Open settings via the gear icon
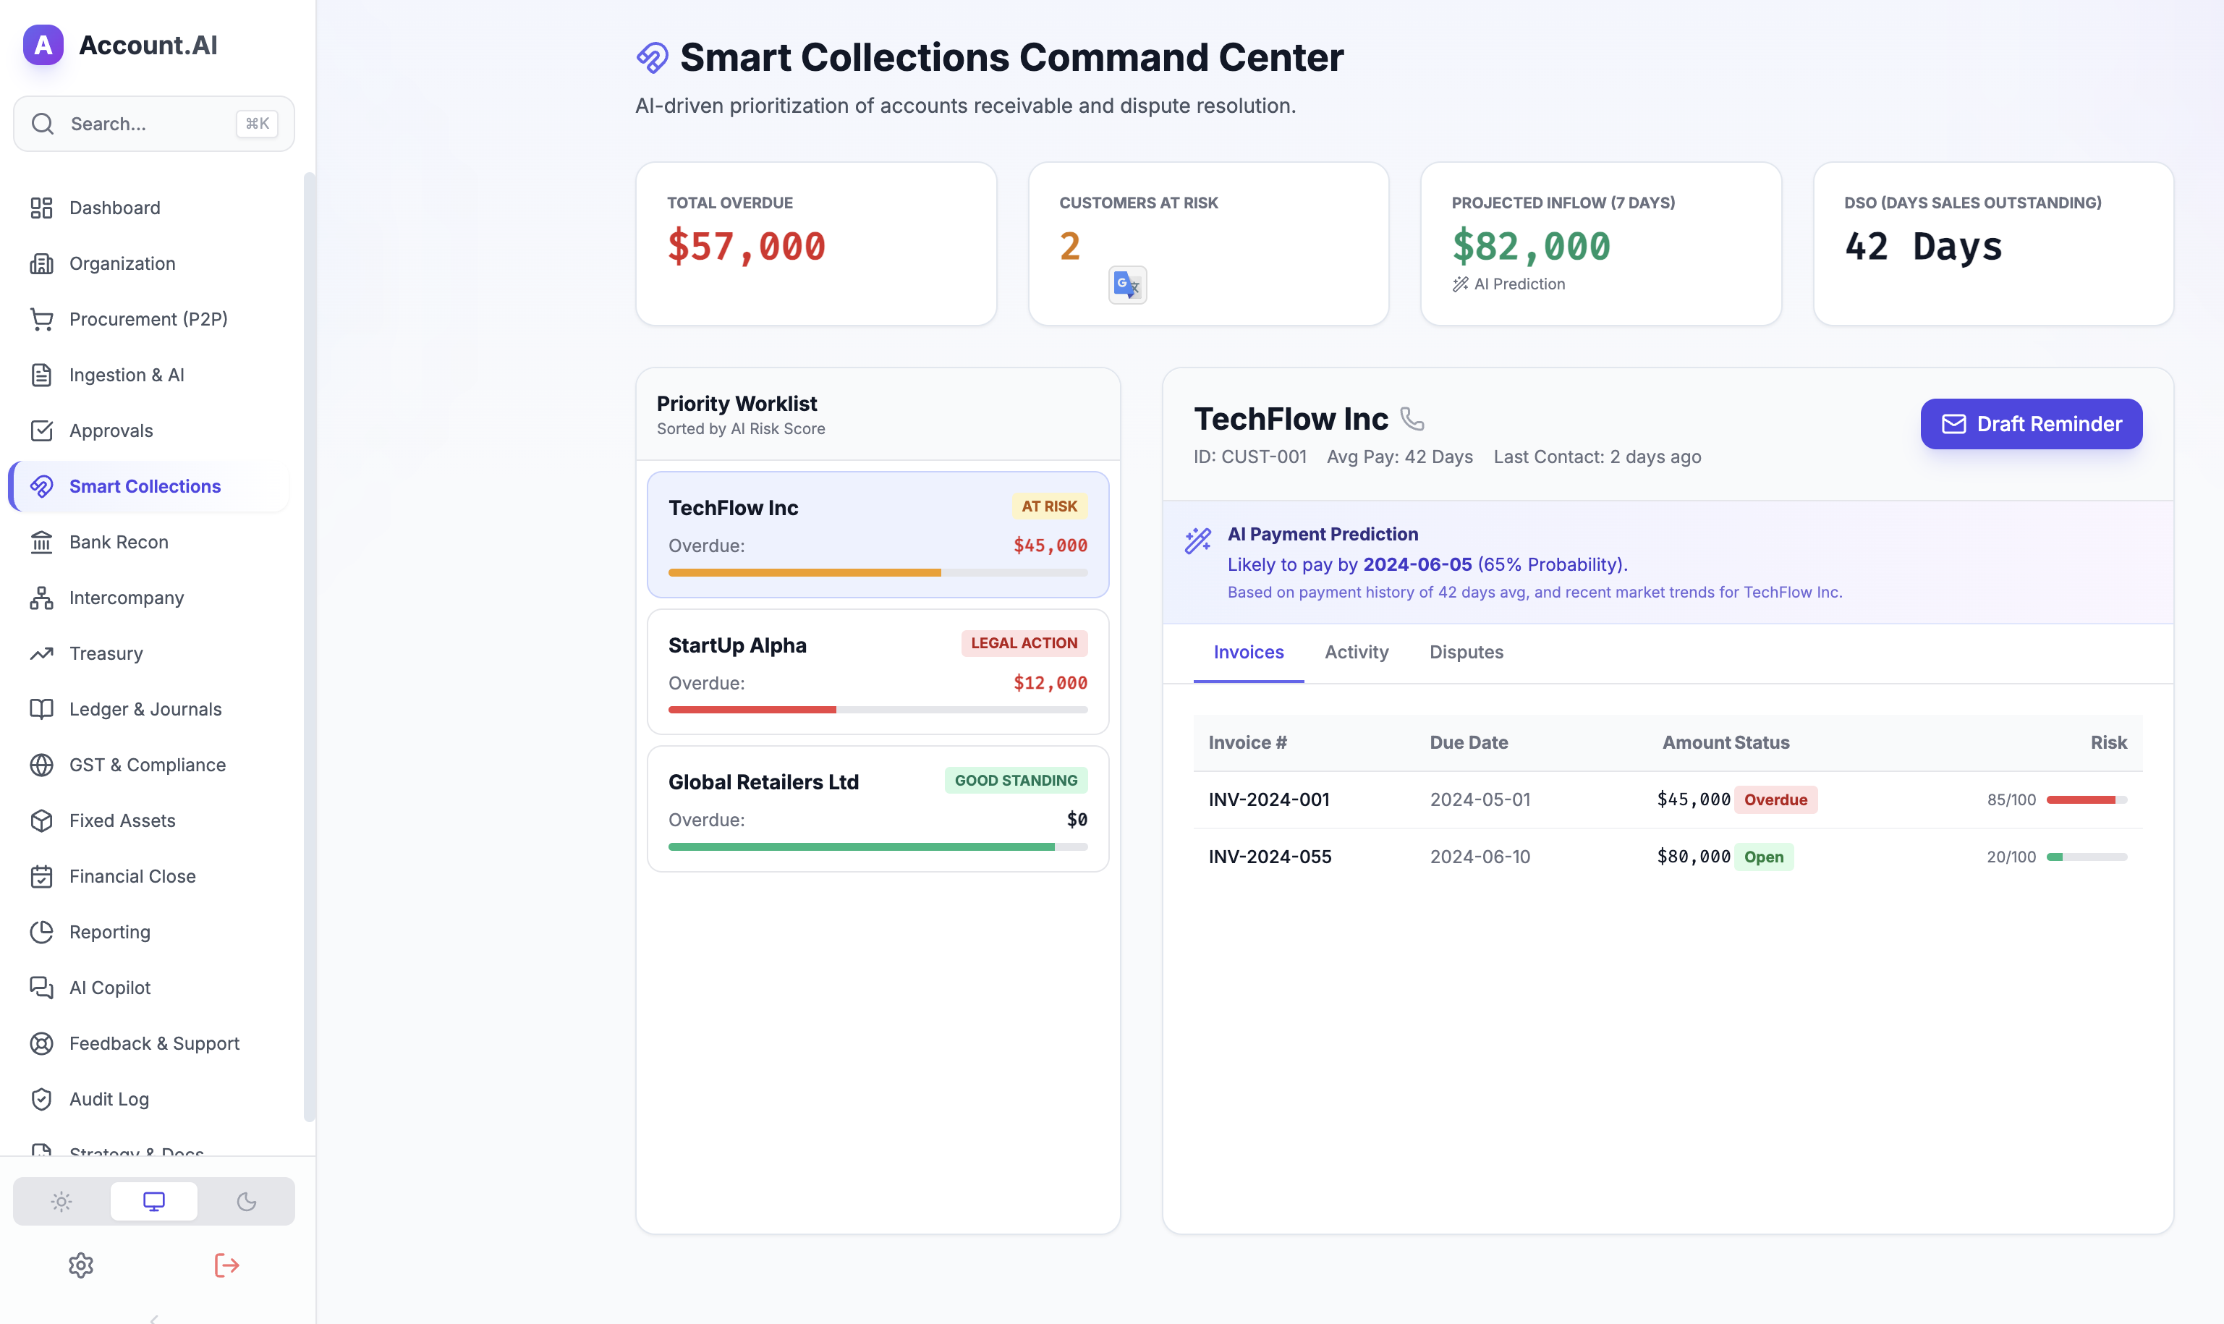 [81, 1264]
